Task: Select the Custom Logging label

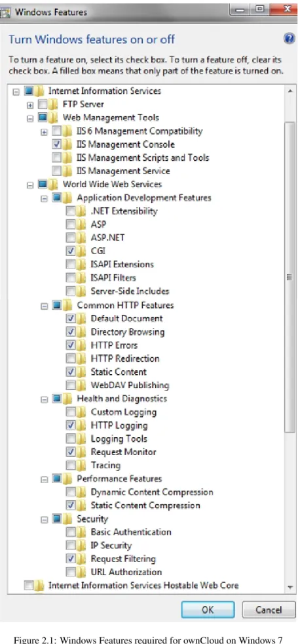Action: click(123, 412)
